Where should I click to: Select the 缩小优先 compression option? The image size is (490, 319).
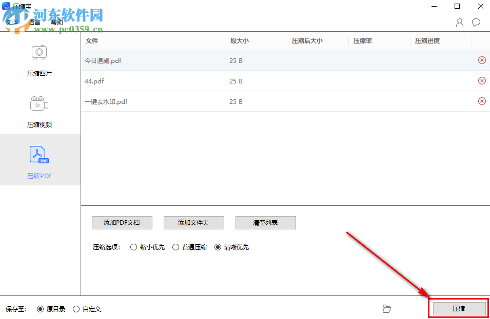133,247
